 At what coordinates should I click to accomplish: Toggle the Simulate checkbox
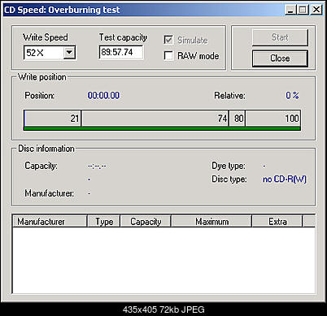coord(168,40)
